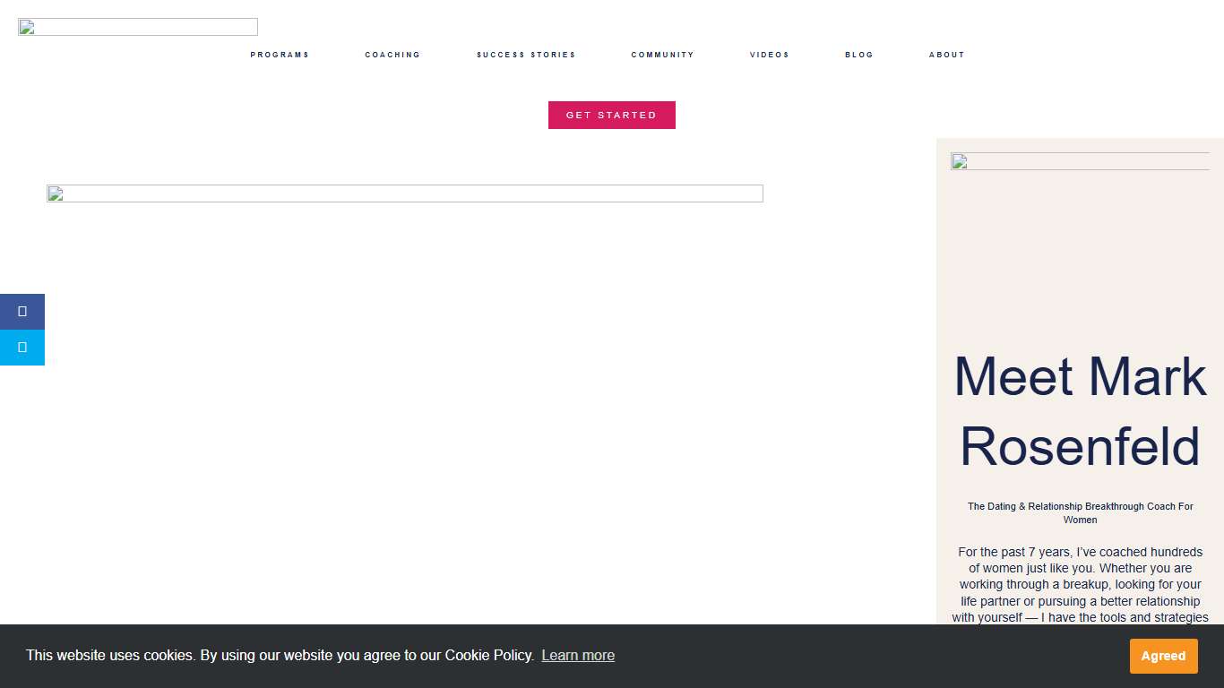Screen dimensions: 1224x688
Task: Navigate to the Blog
Action: (x=858, y=55)
